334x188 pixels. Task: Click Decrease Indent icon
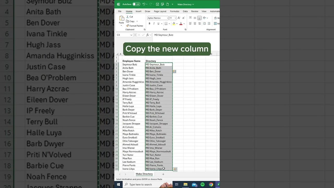pos(204,23)
